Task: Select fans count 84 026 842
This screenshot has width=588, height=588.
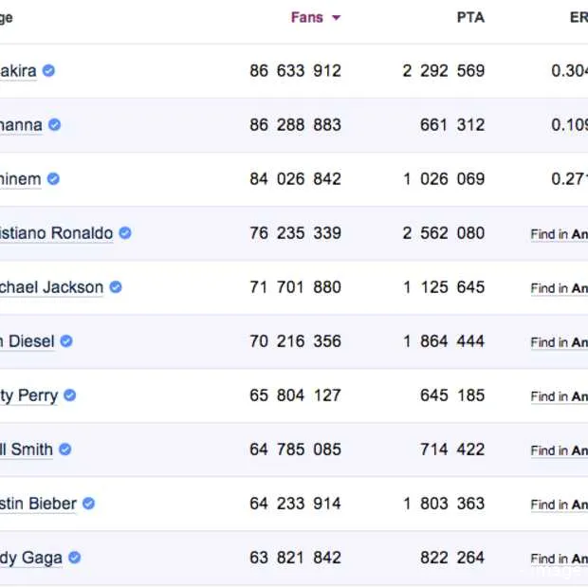Action: pyautogui.click(x=296, y=179)
